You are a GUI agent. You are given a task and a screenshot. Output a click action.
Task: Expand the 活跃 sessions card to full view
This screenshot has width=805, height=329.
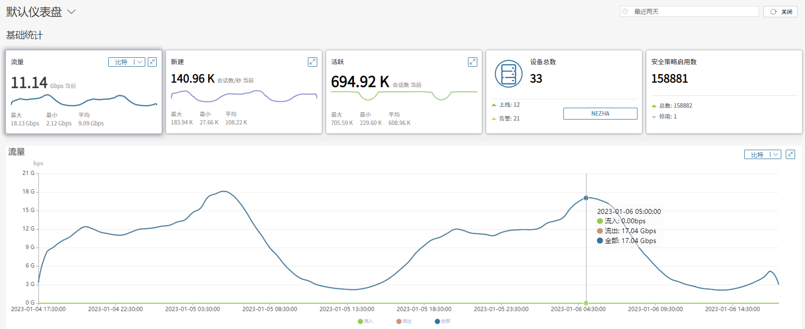click(x=472, y=62)
